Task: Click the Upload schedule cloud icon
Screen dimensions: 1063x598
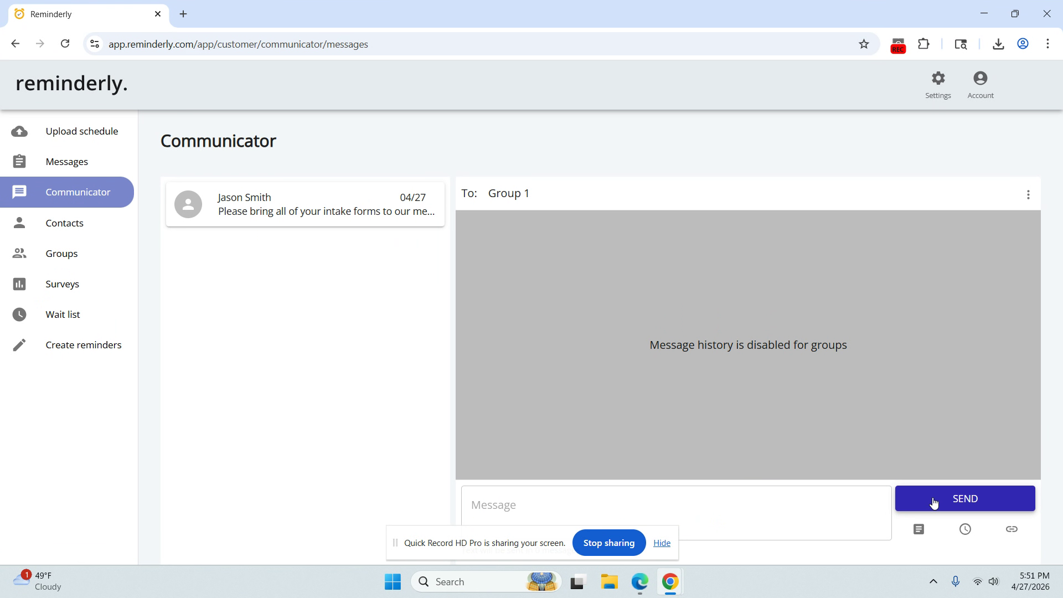Action: (19, 131)
